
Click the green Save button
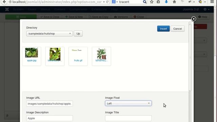(21, 17)
